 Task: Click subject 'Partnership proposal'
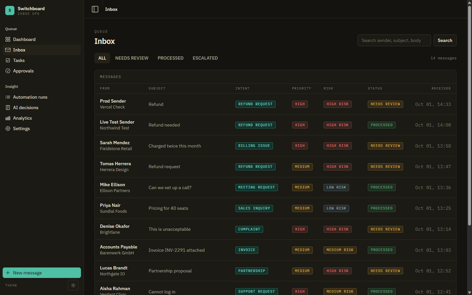coord(170,271)
